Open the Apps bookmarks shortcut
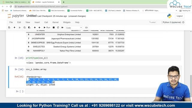Viewport: 192px width, 108px height. [x=5, y=10]
